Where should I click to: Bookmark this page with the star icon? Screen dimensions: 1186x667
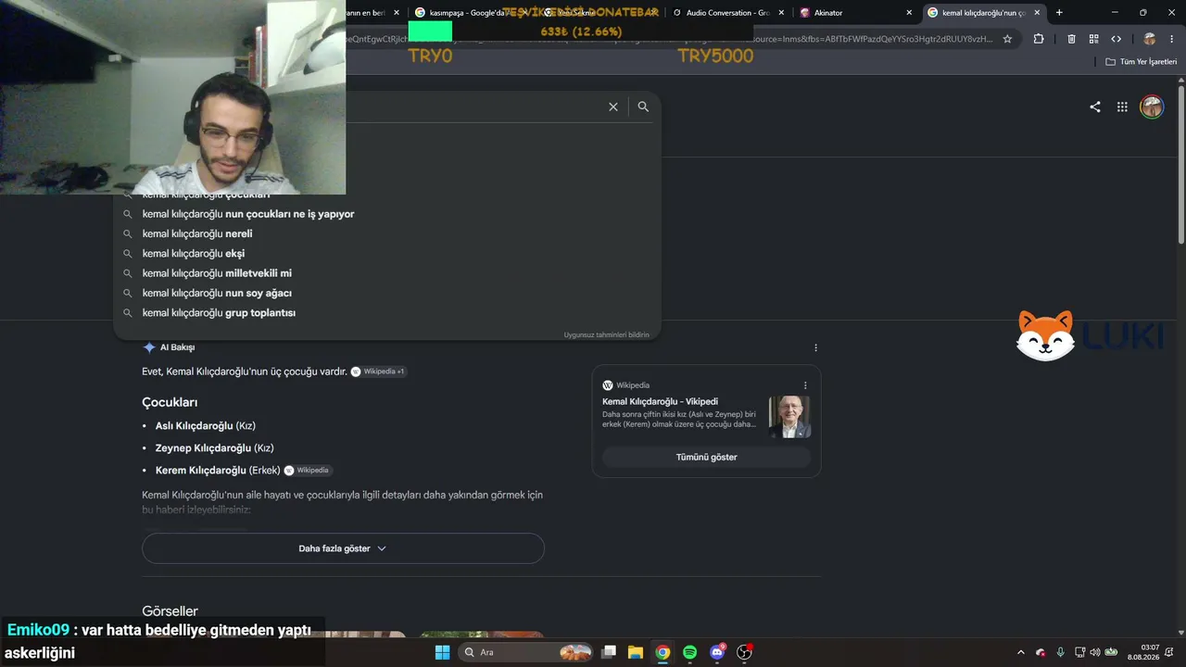(x=1007, y=39)
